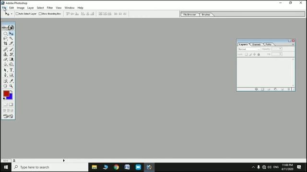Select the Eraser tool
The width and height of the screenshot is (307, 172).
pyautogui.click(x=5, y=59)
